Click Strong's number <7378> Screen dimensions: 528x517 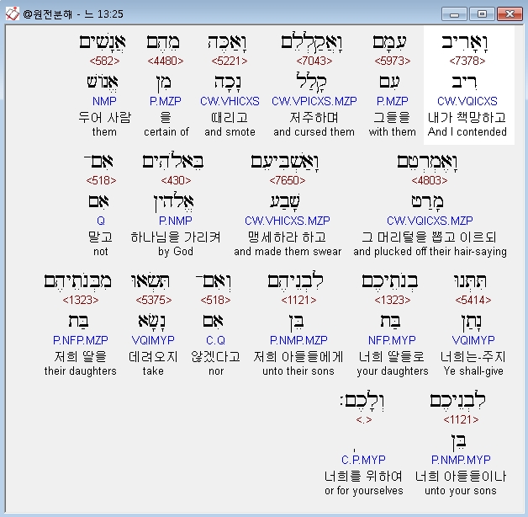pos(467,61)
